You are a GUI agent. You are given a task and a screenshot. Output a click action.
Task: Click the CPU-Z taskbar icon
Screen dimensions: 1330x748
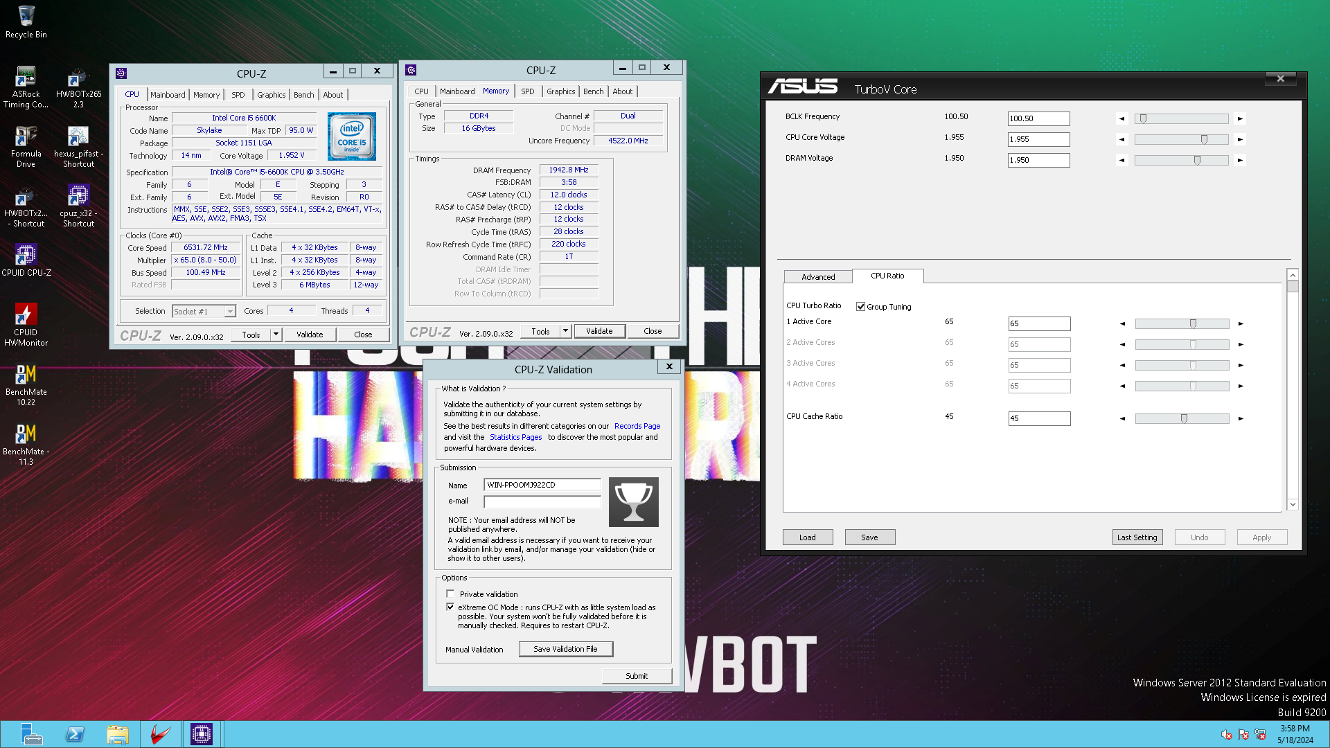202,734
